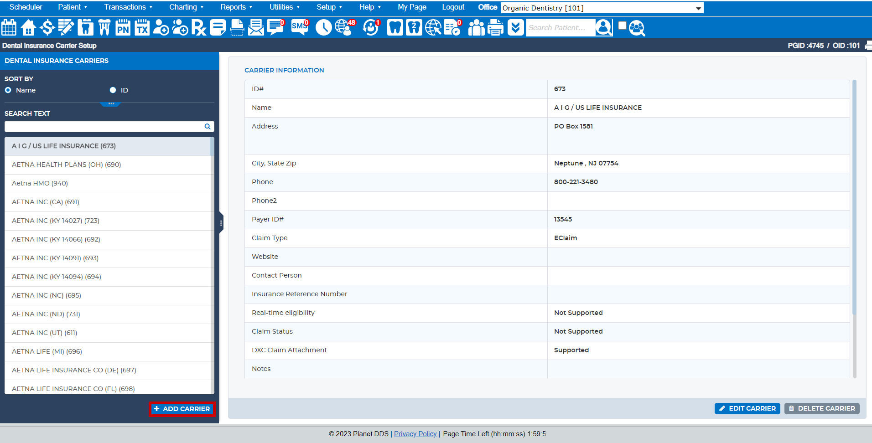Expand the Patient menu

tap(73, 7)
